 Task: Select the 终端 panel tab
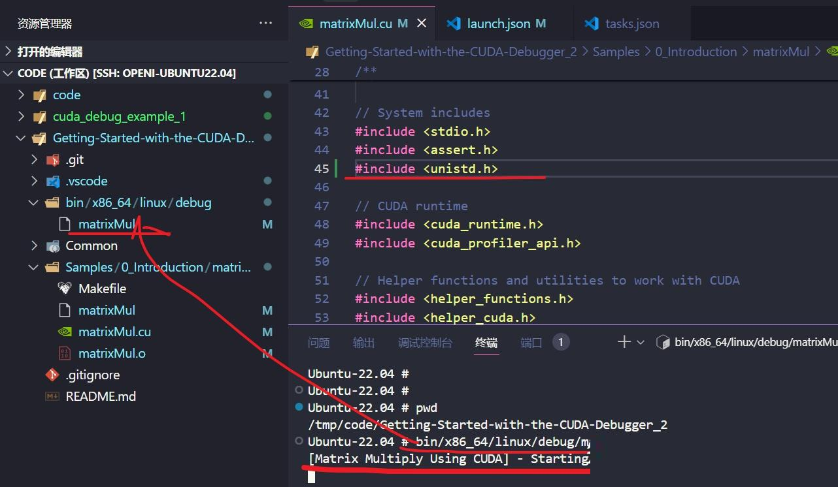click(x=486, y=343)
